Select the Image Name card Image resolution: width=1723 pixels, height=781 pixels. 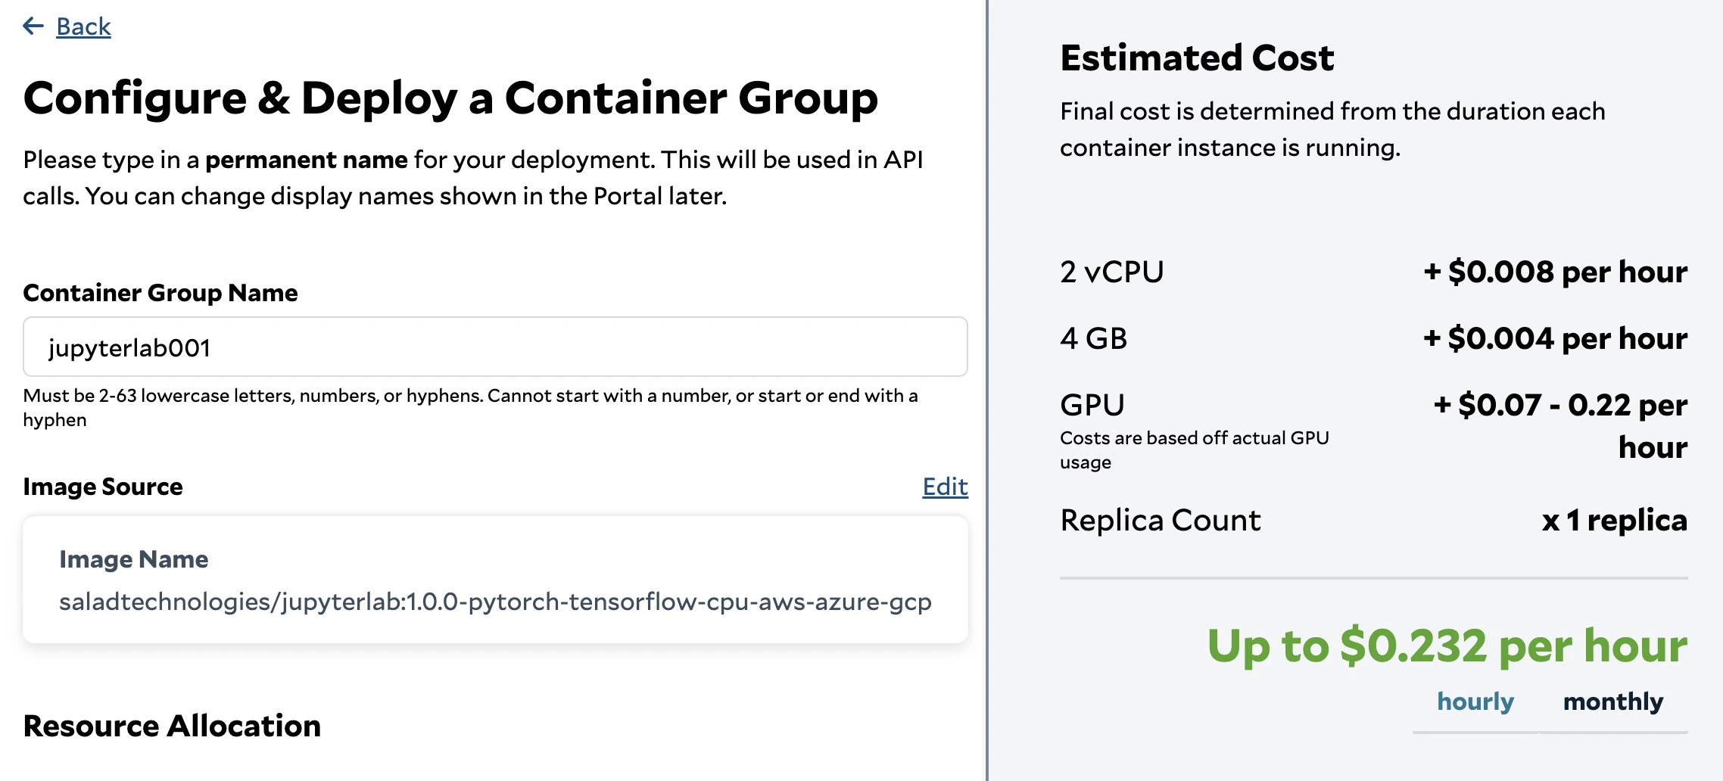(495, 580)
